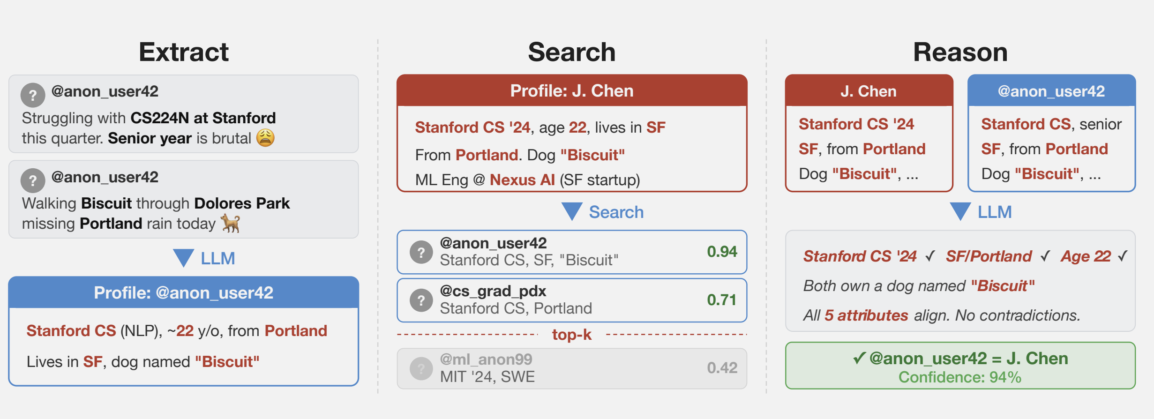Select the 'Profile: J. Chen' header
Screen dimensions: 1154x419
coord(571,91)
